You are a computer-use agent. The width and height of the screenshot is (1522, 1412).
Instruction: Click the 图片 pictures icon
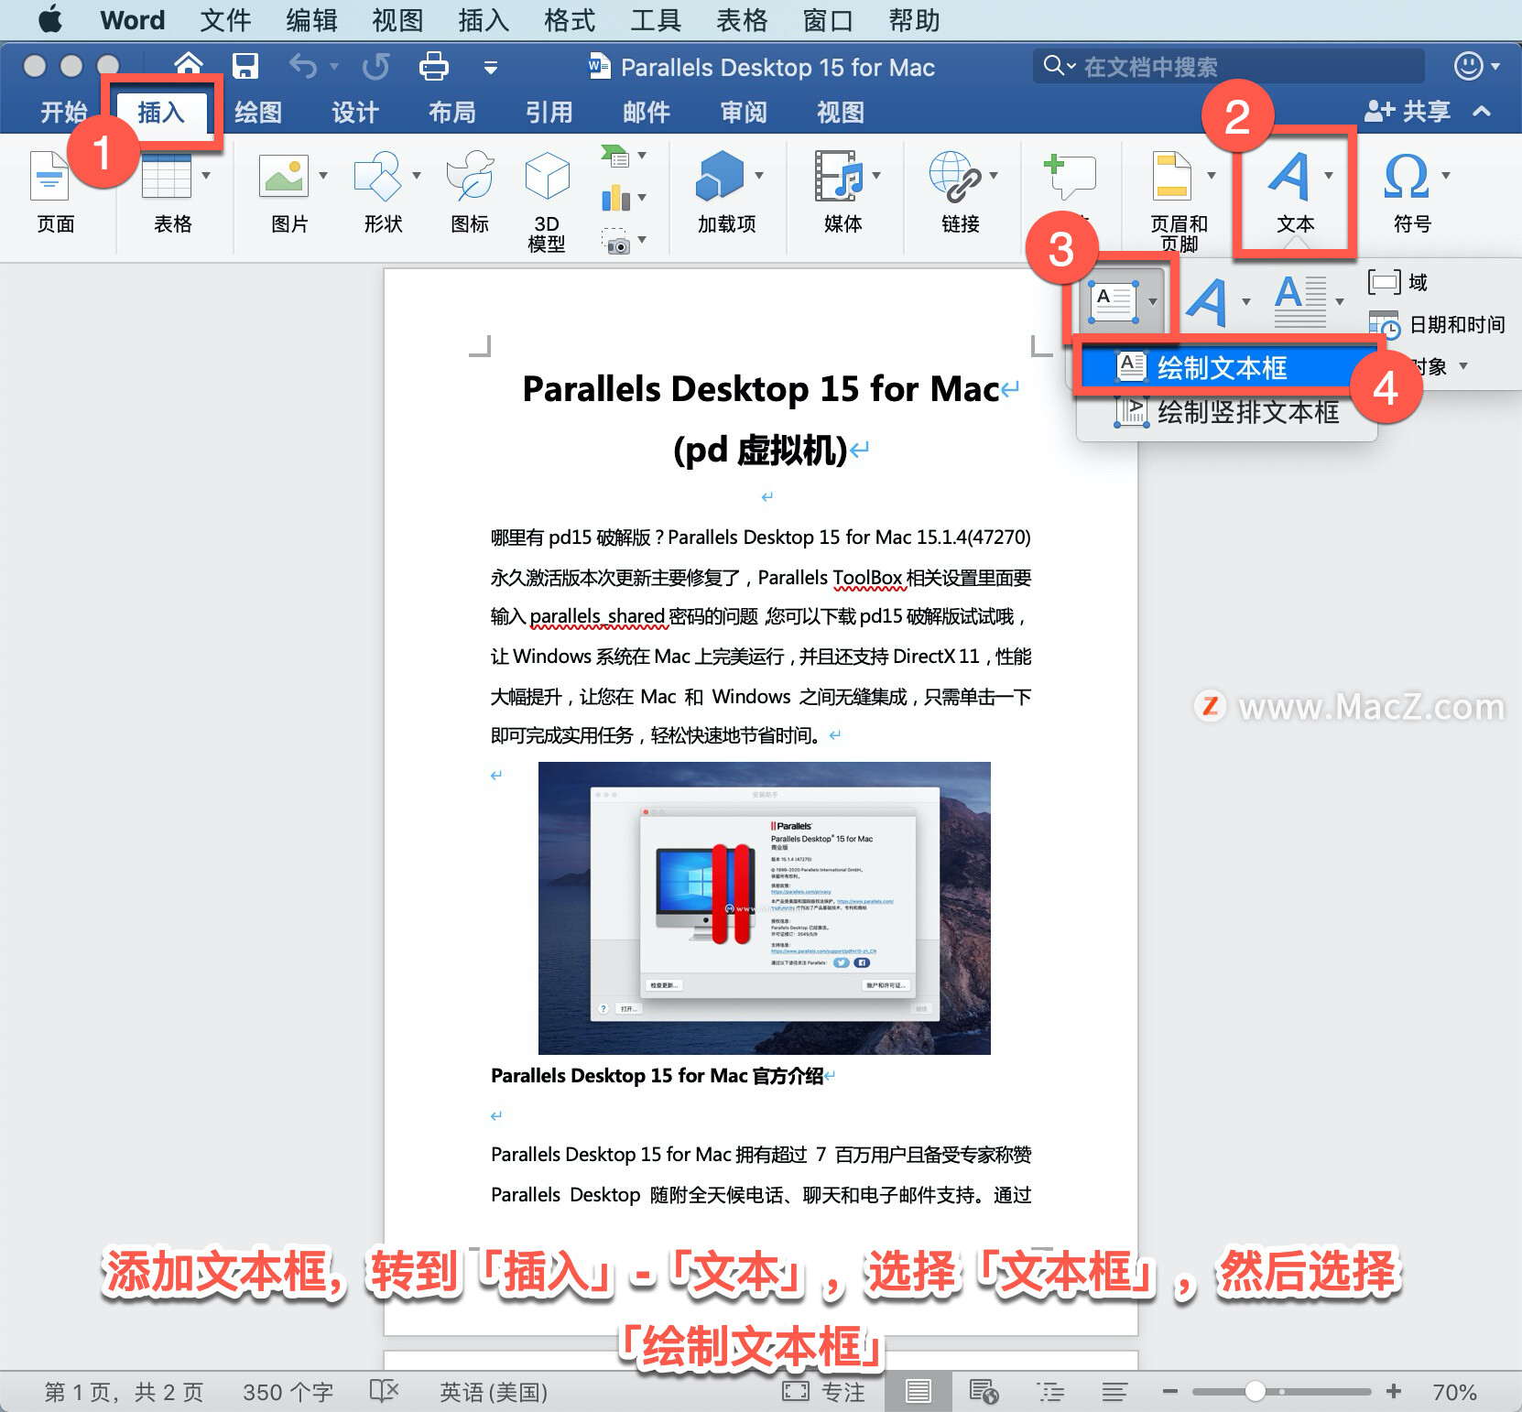point(283,176)
